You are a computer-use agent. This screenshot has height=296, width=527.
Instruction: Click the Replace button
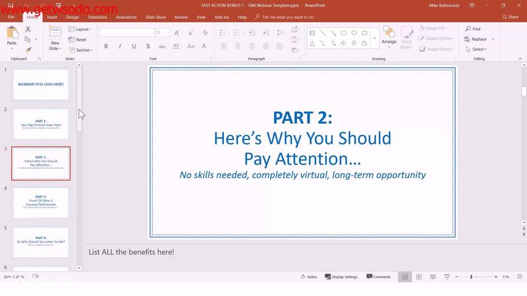point(475,39)
